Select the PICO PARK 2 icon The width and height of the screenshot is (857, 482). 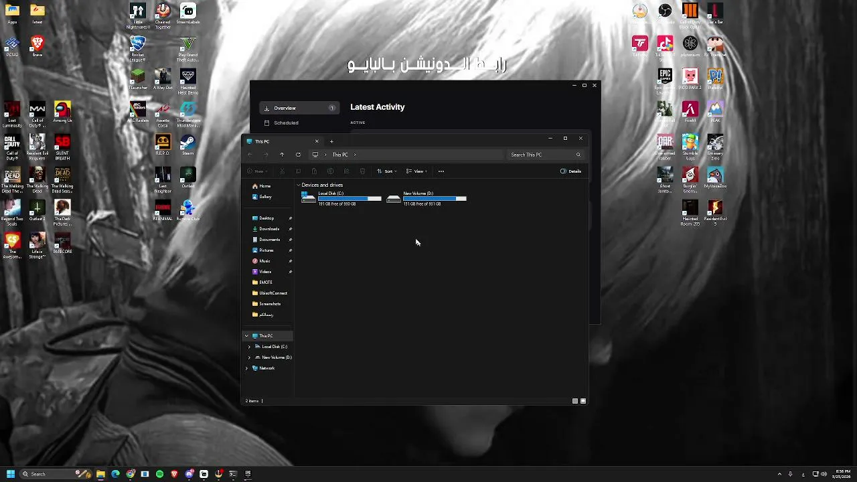[x=690, y=79]
